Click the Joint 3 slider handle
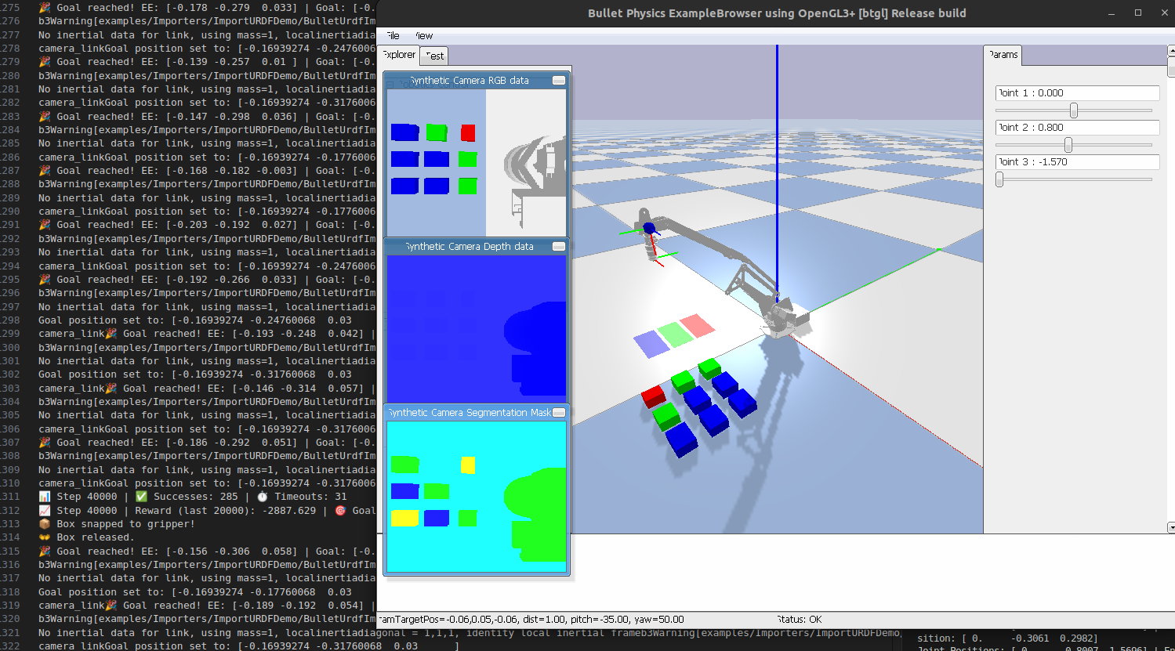 coord(999,179)
